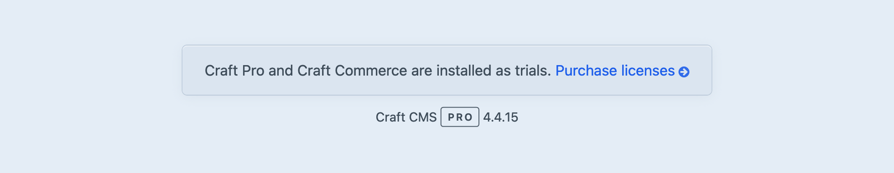Click the word CMS in the footer
Viewport: 894px width, 173px height.
423,117
